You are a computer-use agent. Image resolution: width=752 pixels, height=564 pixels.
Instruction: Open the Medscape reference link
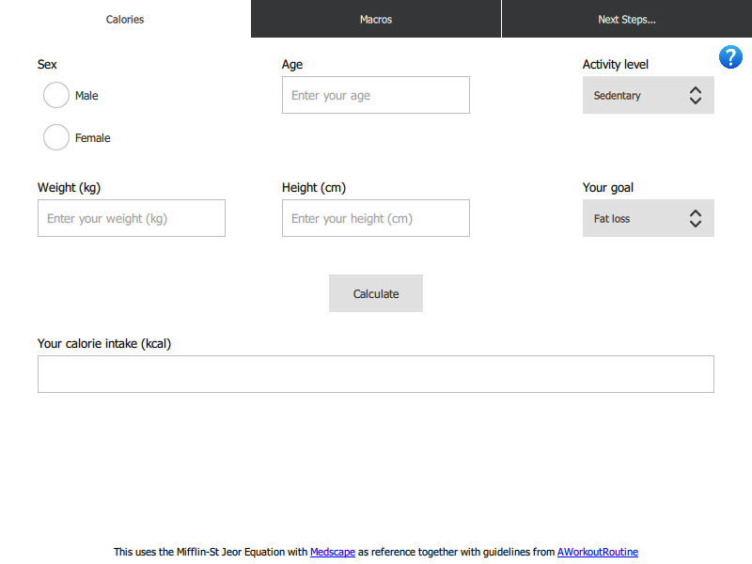[x=333, y=552]
